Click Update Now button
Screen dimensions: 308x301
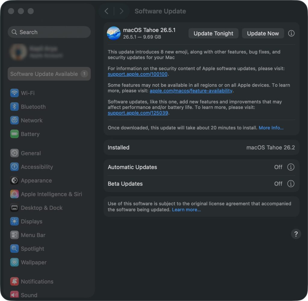pyautogui.click(x=263, y=33)
